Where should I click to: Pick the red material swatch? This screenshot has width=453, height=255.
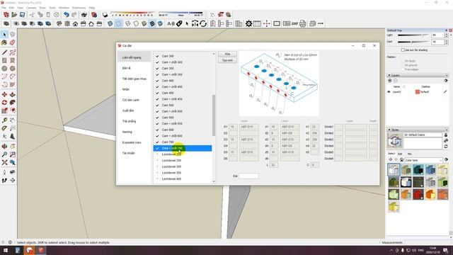418,194
